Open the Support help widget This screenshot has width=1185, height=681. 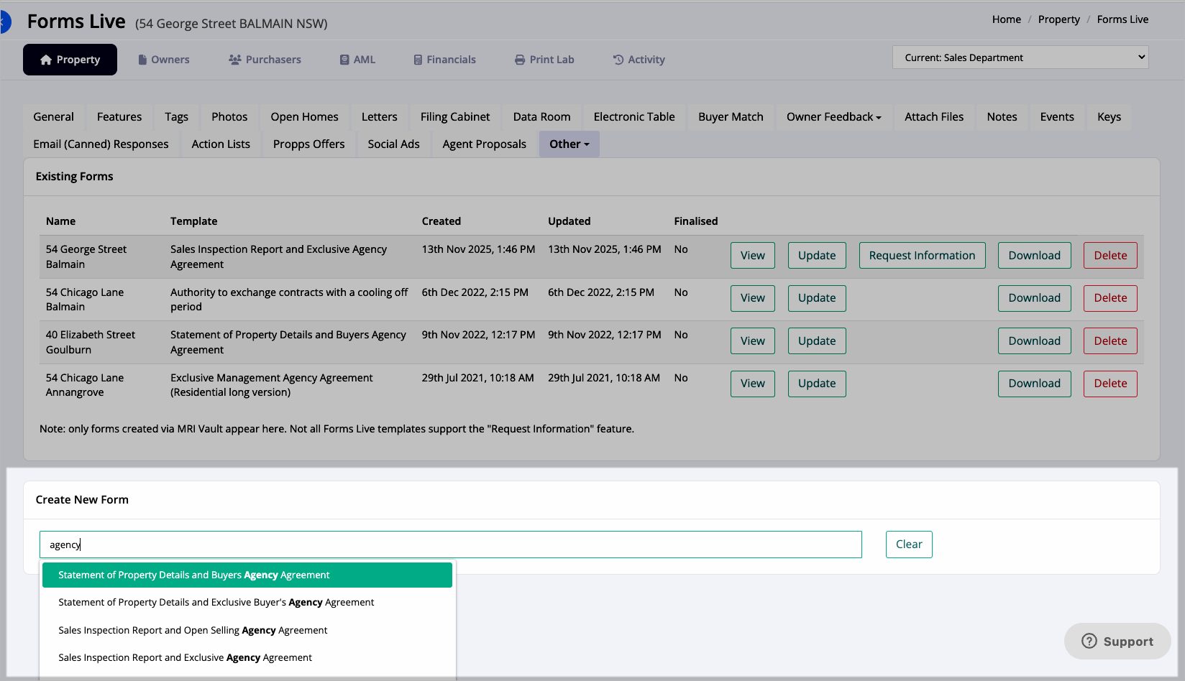coord(1117,641)
